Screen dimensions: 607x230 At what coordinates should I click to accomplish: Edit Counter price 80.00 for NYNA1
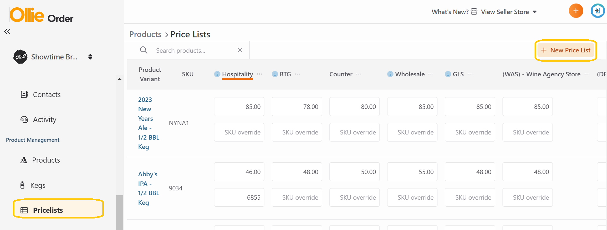tap(354, 107)
